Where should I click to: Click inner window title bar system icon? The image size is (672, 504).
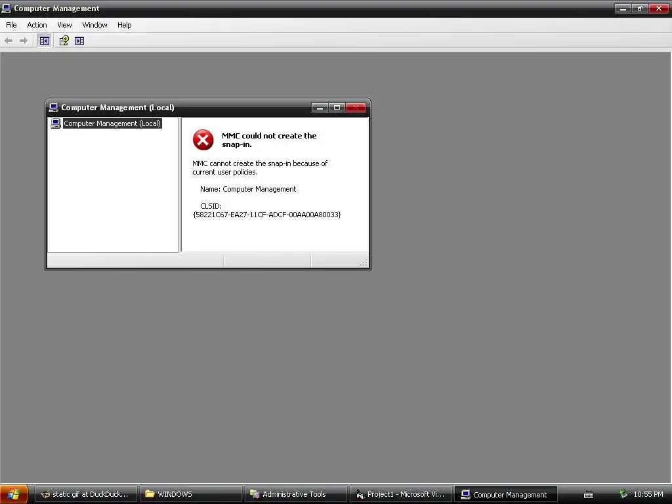coord(54,107)
